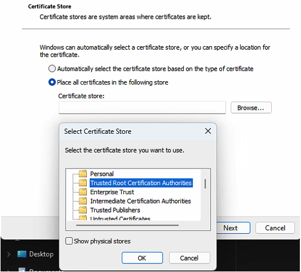Click the horizontal scrollbar in store list
Viewport: 301px width, 272px height.
click(127, 225)
